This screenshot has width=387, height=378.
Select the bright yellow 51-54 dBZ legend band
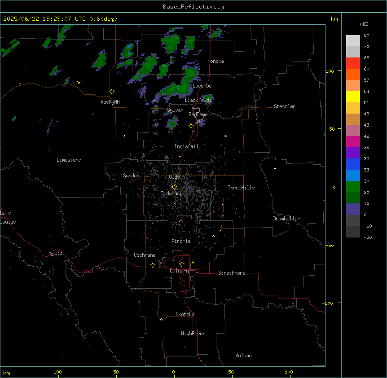[353, 97]
